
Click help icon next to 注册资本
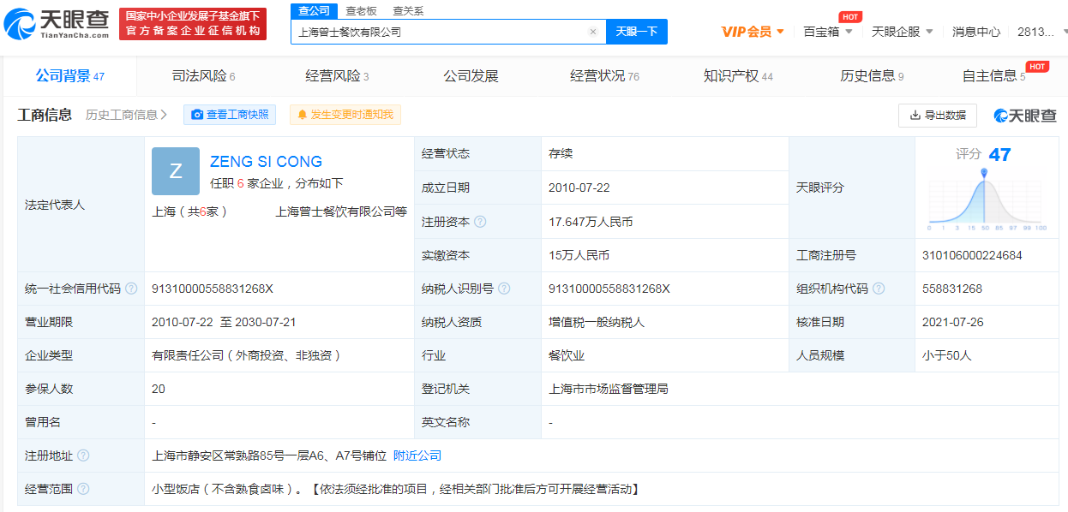[x=480, y=222]
